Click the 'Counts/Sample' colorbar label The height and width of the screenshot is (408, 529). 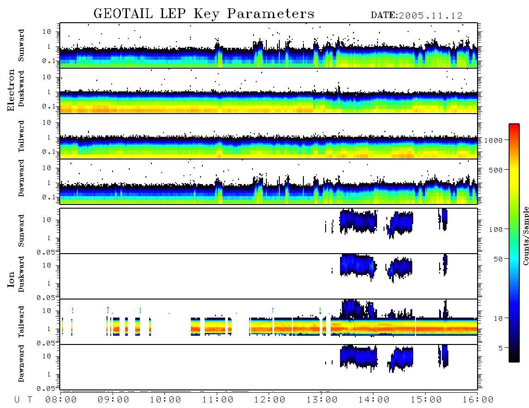(525, 236)
